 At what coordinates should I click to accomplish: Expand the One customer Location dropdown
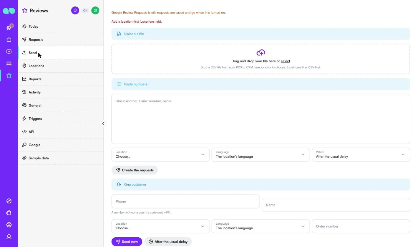coord(160,226)
